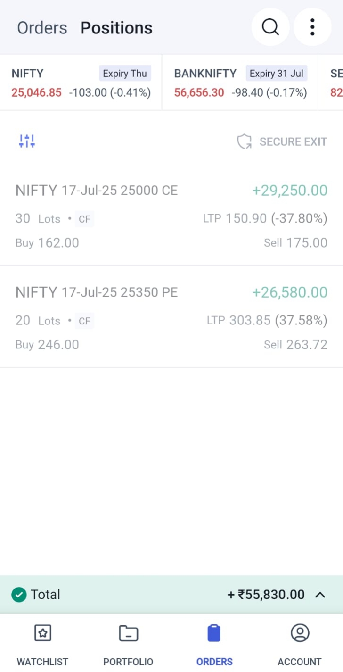This screenshot has width=343, height=672.
Task: Tap the Watchlist star icon
Action: point(42,633)
